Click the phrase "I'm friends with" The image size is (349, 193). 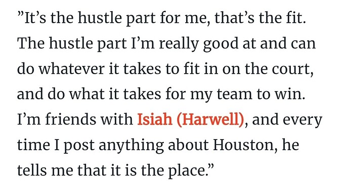[x=75, y=119]
